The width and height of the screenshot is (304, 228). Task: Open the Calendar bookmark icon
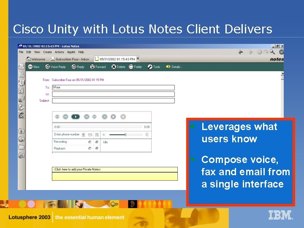pos(22,75)
